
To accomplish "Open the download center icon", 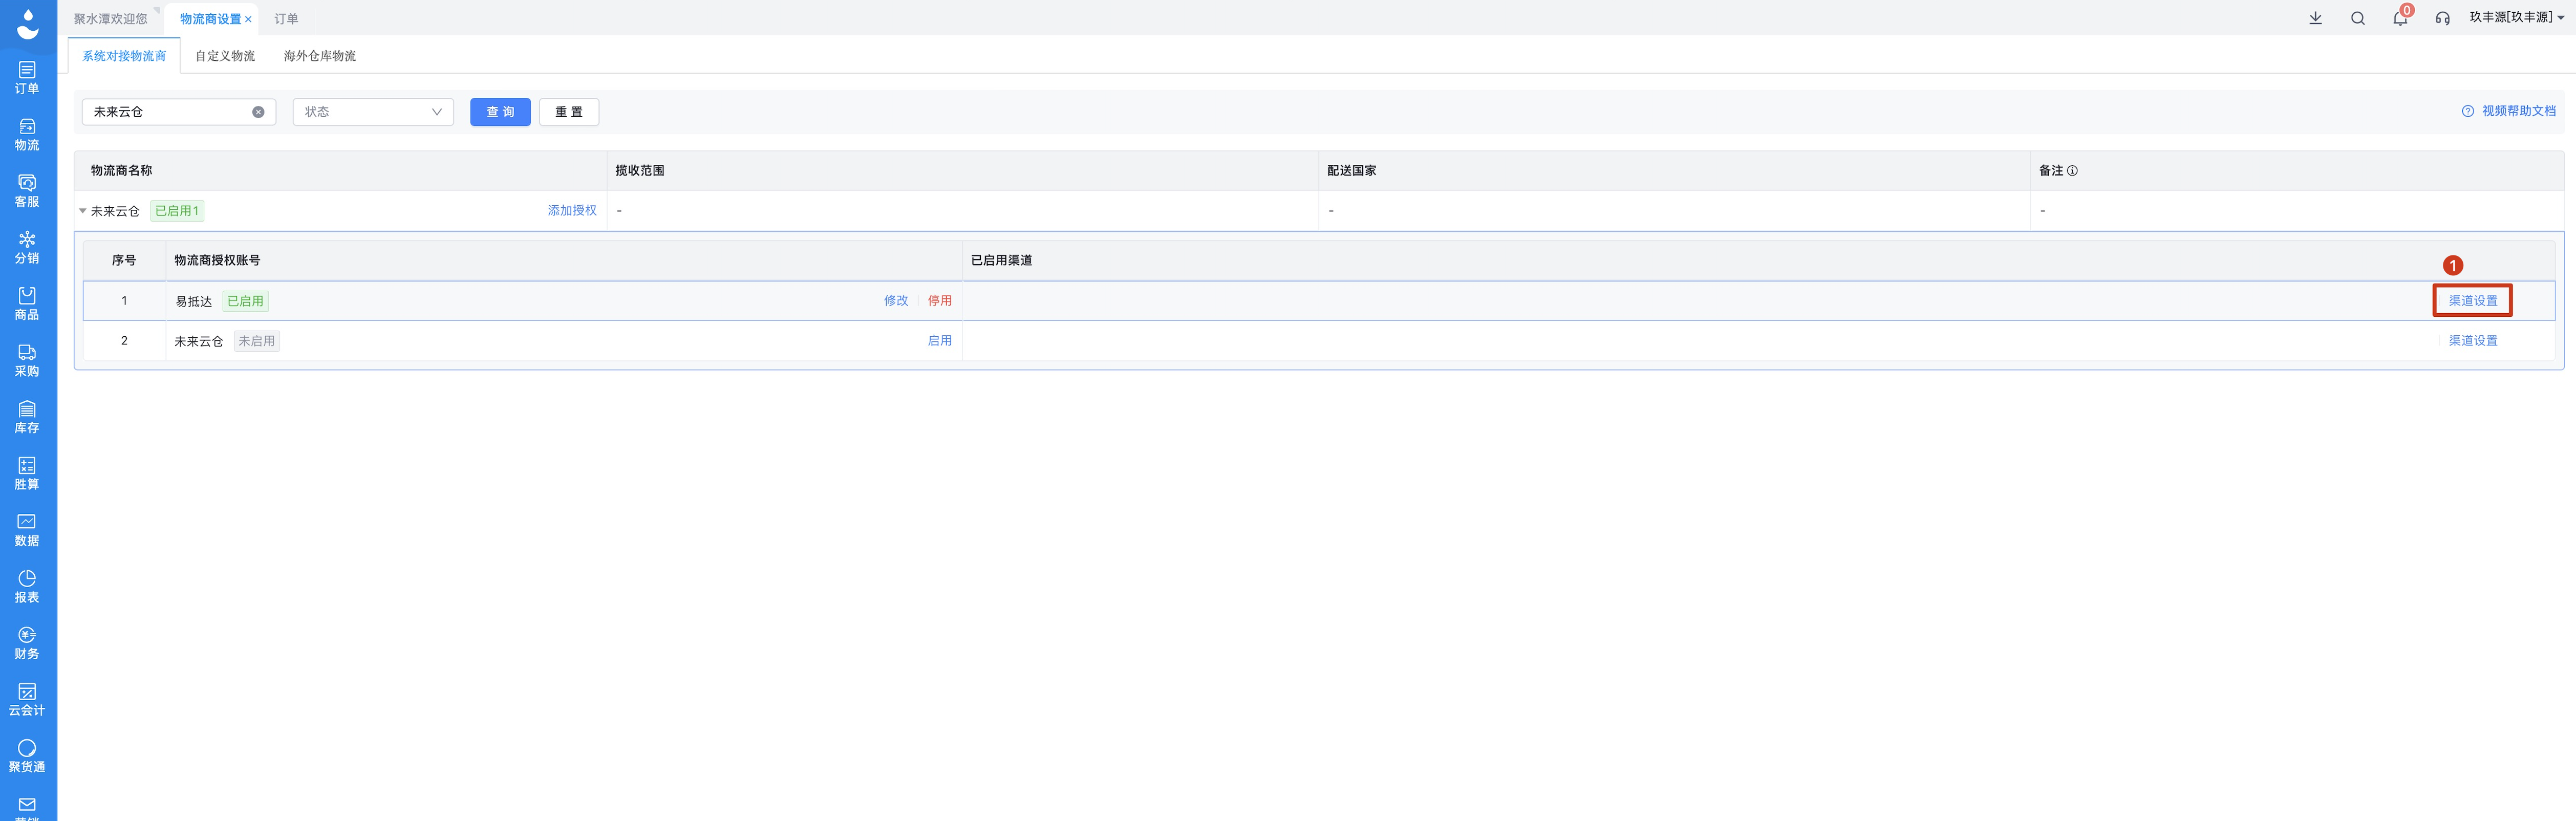I will [x=2315, y=18].
